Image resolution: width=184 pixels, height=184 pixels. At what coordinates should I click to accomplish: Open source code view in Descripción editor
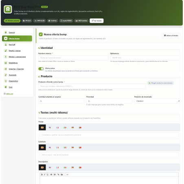click(67, 175)
